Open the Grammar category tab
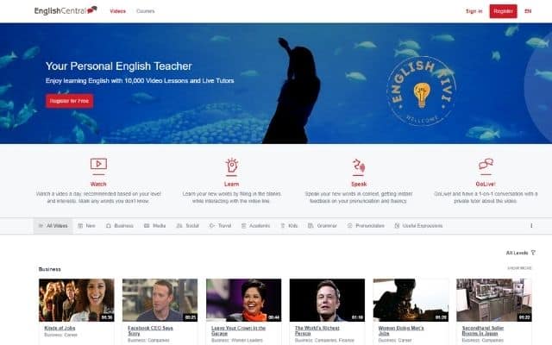Image resolution: width=552 pixels, height=345 pixels. [x=323, y=226]
